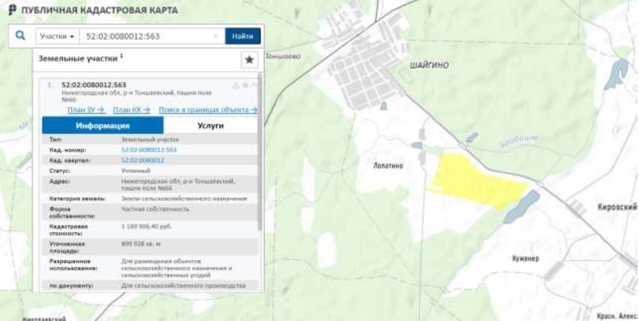Screen dimensions: 639x321
Task: Click the info panel vertical scrollbar
Action: coord(260,159)
